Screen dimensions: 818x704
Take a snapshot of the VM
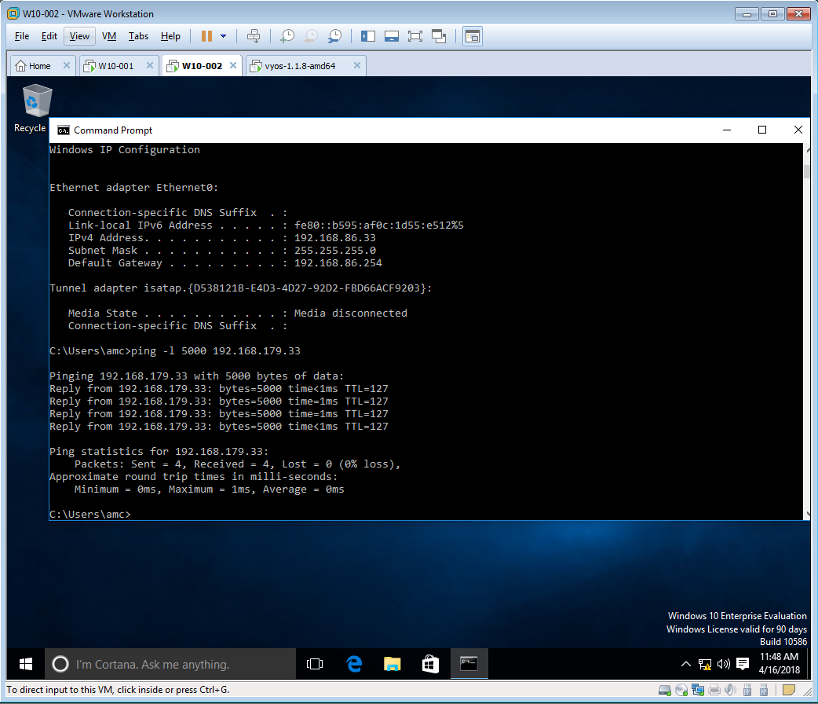tap(287, 36)
